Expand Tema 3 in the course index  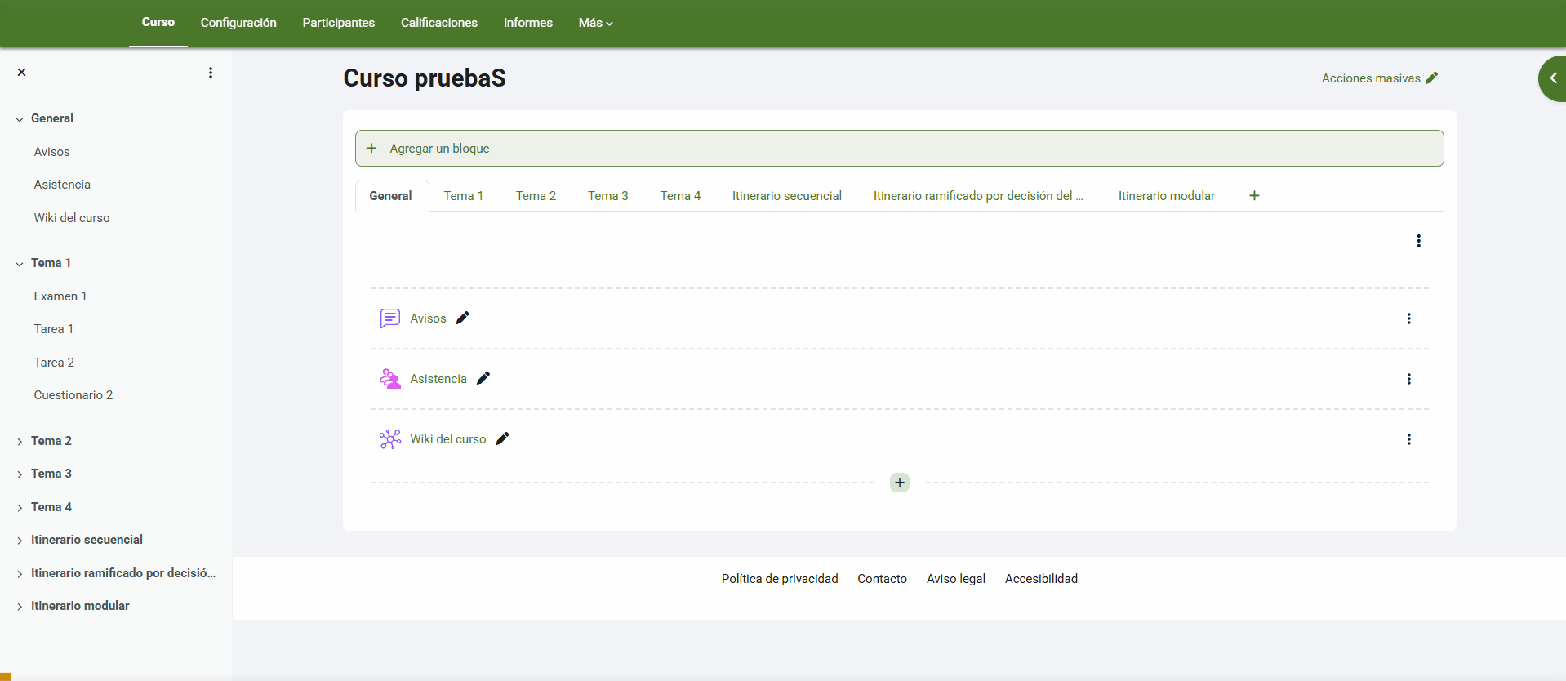(x=20, y=474)
